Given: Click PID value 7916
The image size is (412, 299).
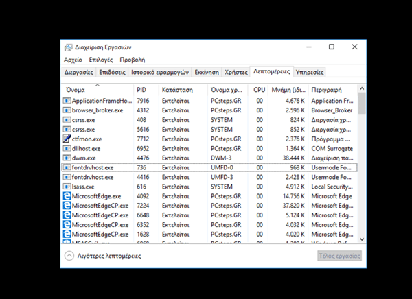Looking at the screenshot, I should tap(143, 101).
